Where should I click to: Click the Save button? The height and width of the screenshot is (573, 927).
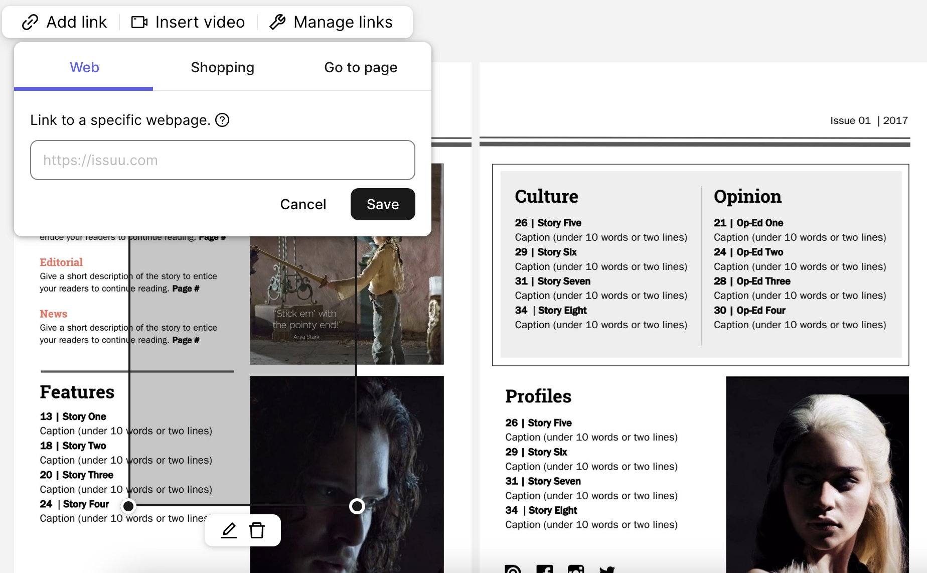383,204
